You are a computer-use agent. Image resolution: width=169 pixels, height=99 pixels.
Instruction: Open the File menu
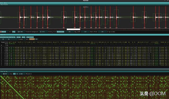pyautogui.click(x=1, y=3)
